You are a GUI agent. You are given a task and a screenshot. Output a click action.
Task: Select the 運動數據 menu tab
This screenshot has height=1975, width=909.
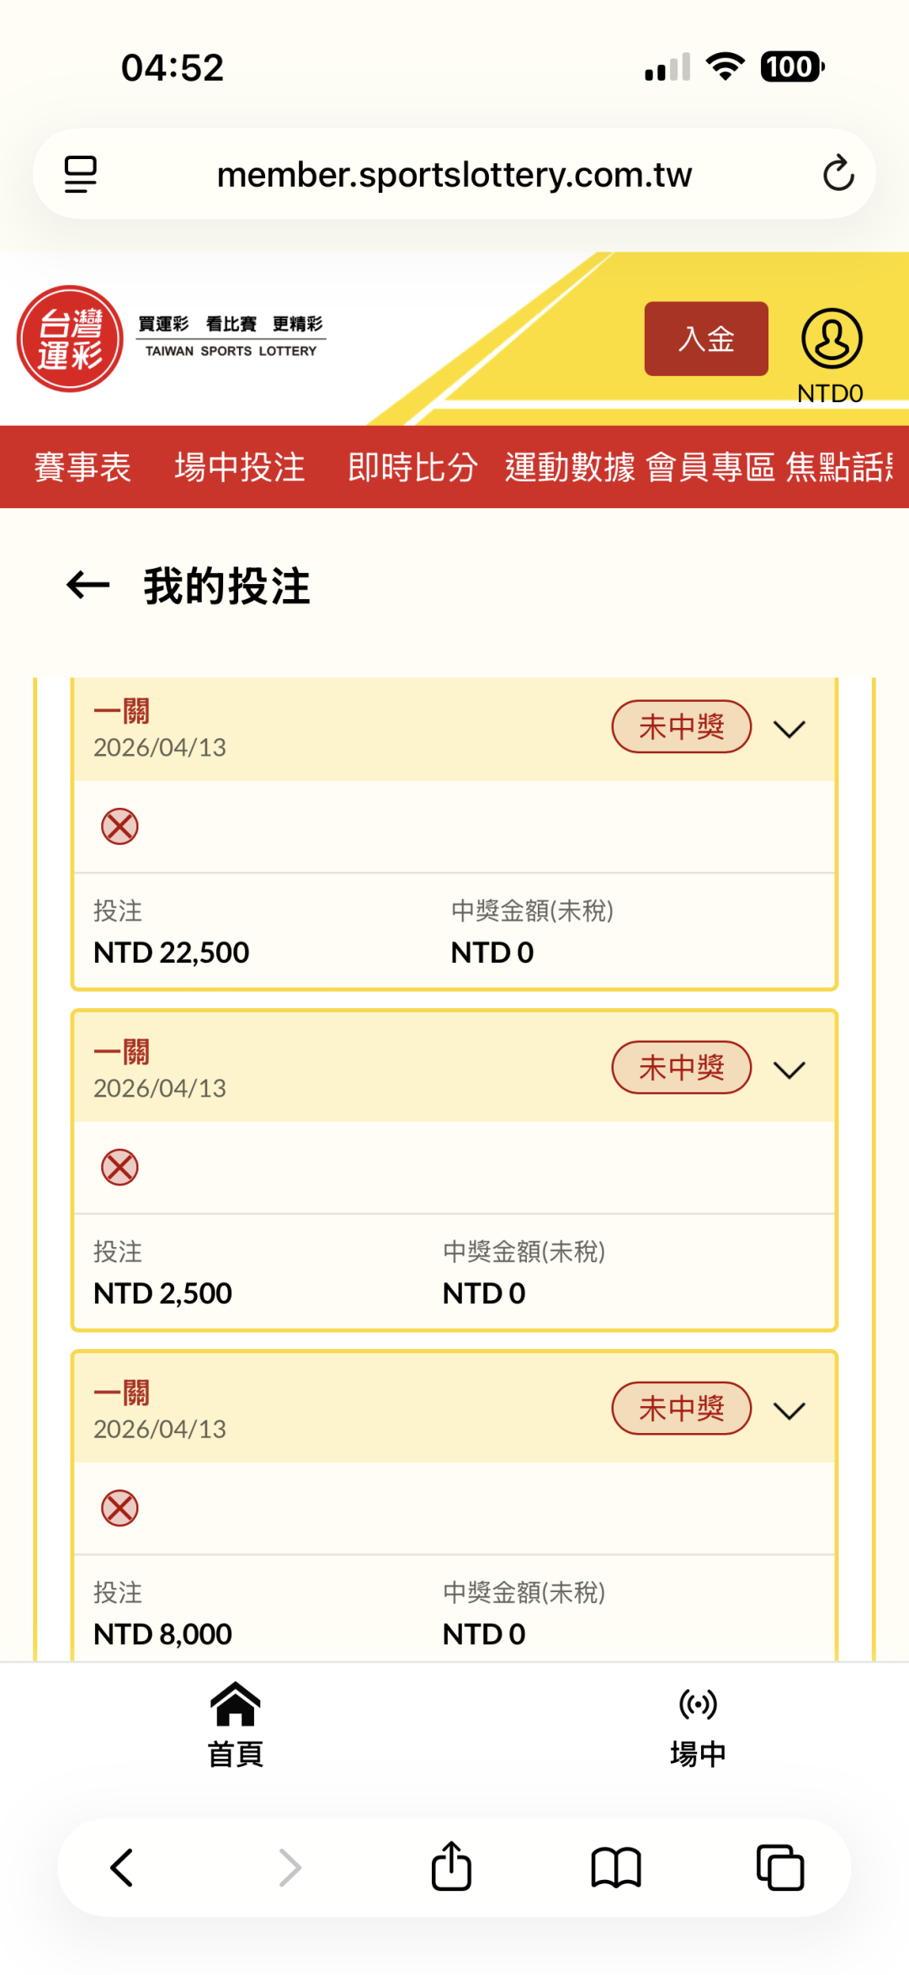(x=570, y=467)
